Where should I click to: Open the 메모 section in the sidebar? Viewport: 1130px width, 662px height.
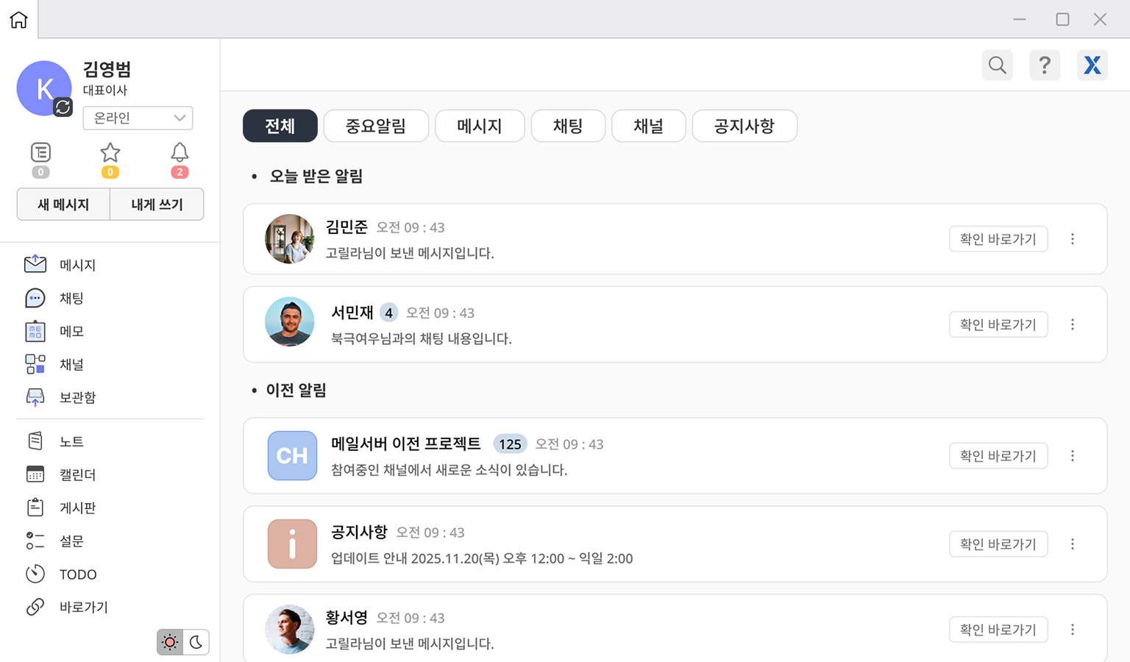pos(71,331)
